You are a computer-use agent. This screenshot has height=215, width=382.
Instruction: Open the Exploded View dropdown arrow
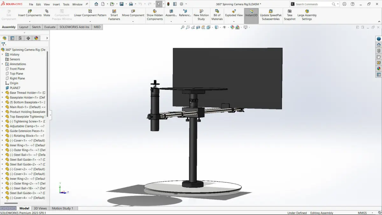pyautogui.click(x=234, y=22)
